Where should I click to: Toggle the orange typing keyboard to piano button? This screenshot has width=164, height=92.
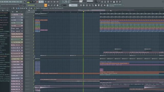pyautogui.click(x=46, y=5)
